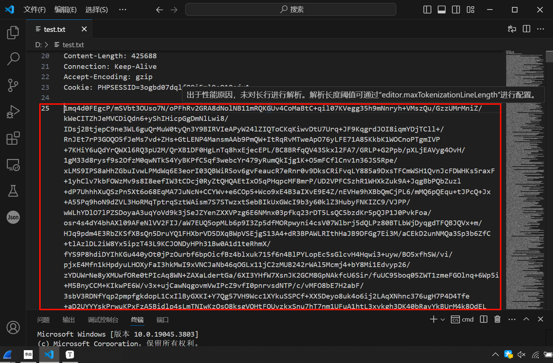The image size is (553, 363).
Task: Open the Remote Explorer view
Action: [13, 165]
